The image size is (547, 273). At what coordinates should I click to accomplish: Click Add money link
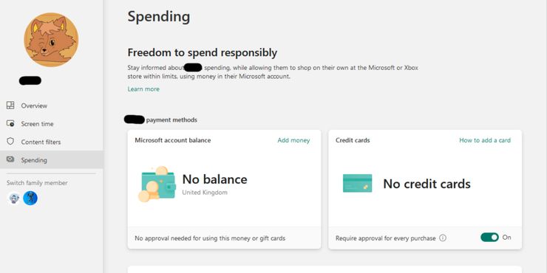tap(293, 140)
